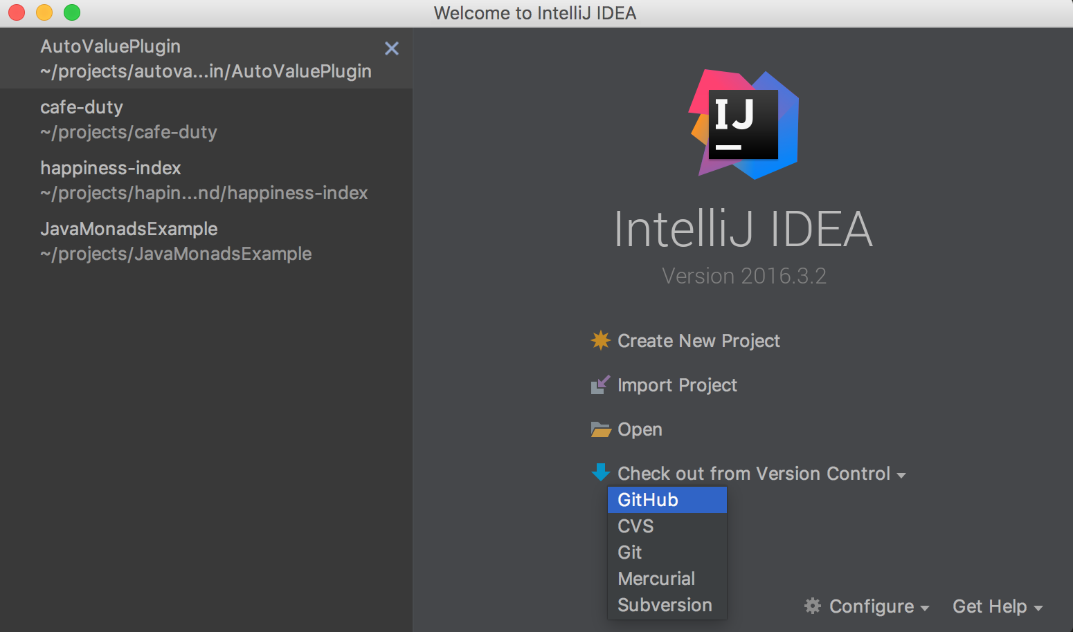This screenshot has width=1073, height=632.
Task: Click the green zoom window button
Action: pos(72,12)
